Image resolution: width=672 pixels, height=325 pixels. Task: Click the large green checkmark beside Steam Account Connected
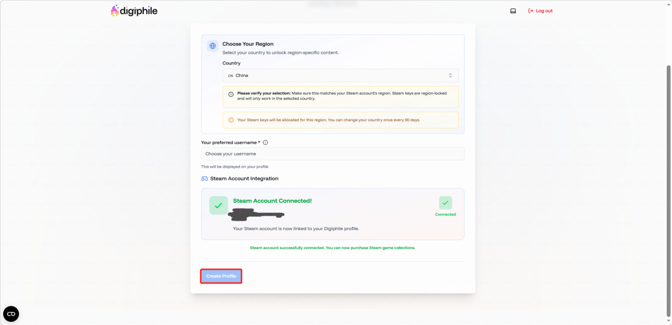click(218, 205)
